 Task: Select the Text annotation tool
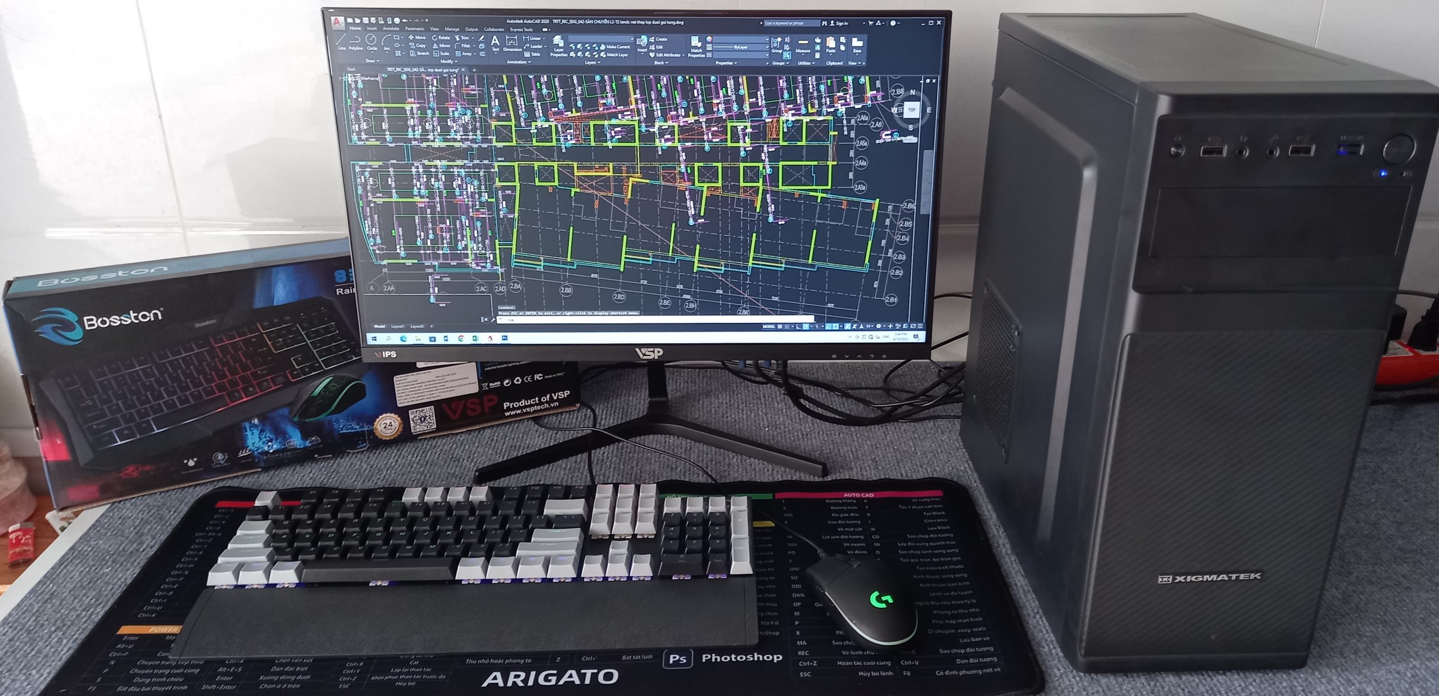[x=495, y=43]
